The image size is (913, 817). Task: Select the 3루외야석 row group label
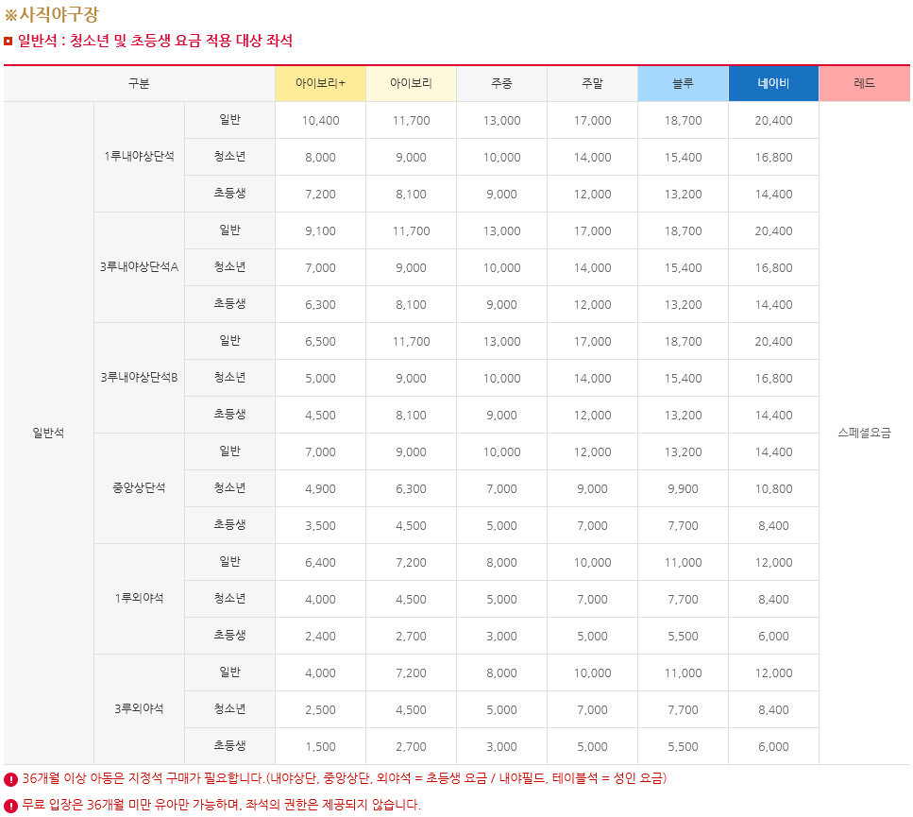click(139, 709)
